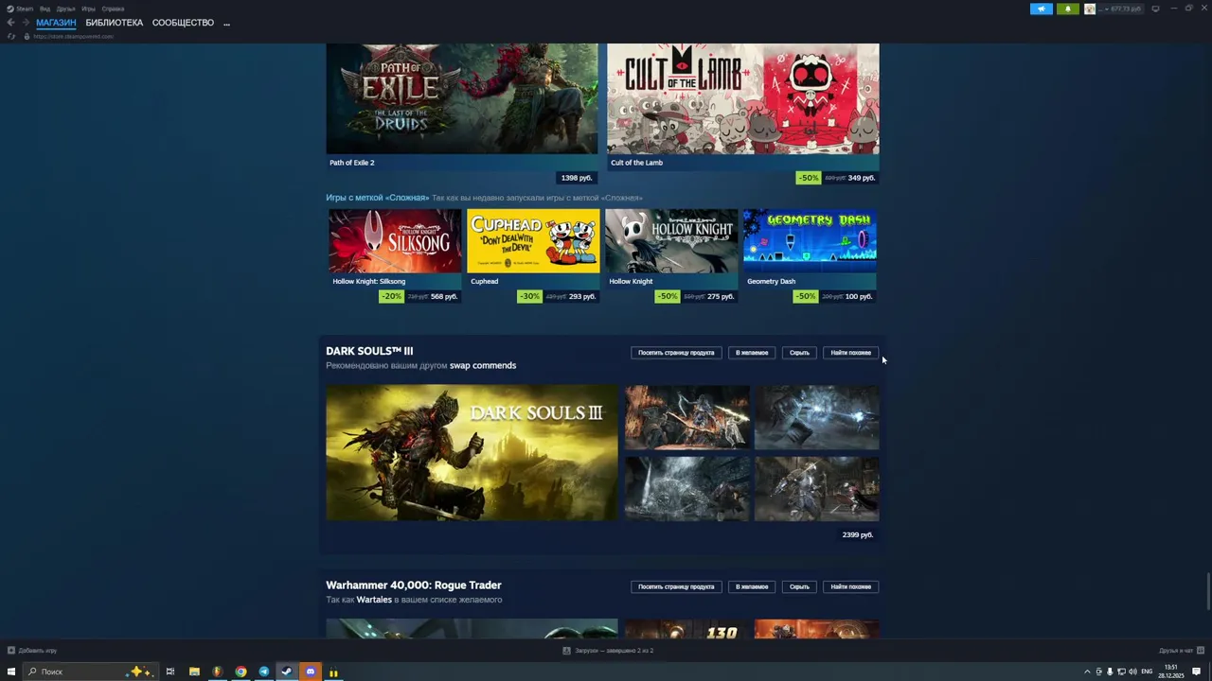Open Google Chrome from the taskbar

coord(241,672)
